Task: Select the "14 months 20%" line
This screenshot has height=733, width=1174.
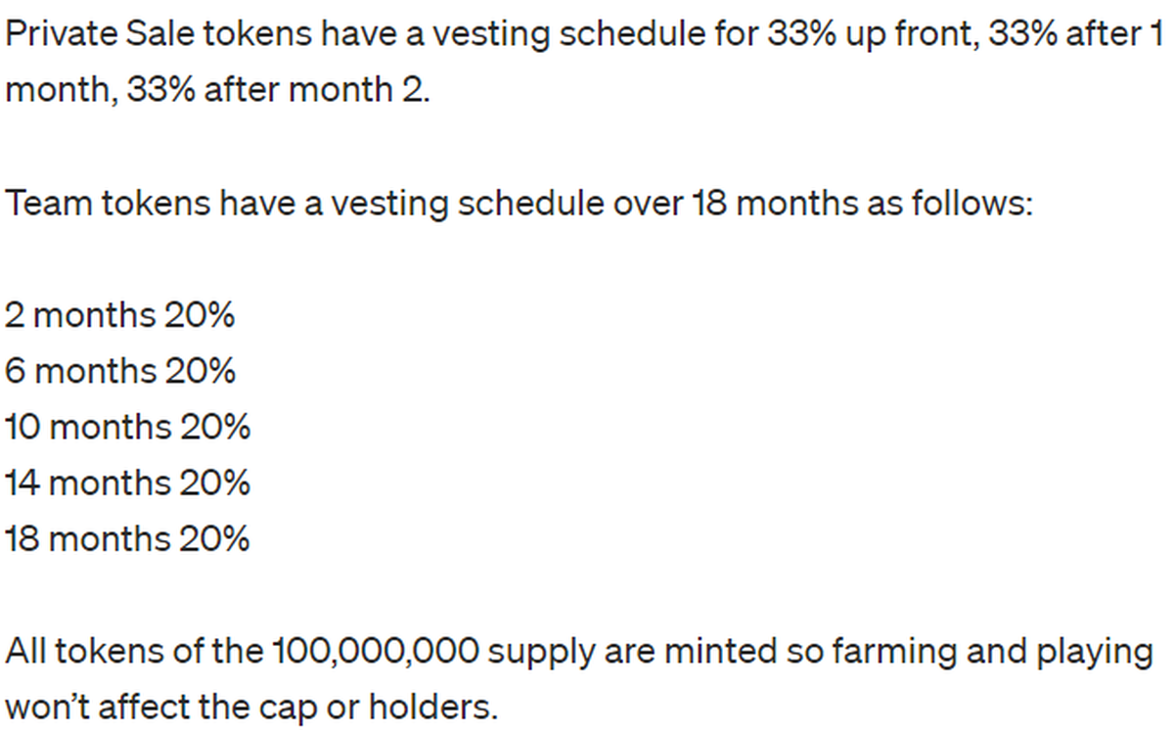Action: [x=127, y=483]
